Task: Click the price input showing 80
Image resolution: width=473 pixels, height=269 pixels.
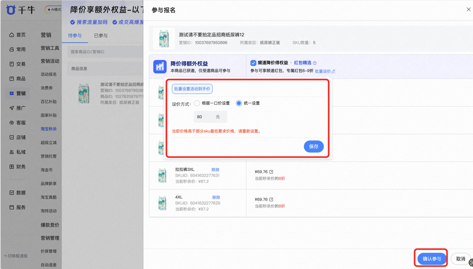Action: click(x=210, y=117)
